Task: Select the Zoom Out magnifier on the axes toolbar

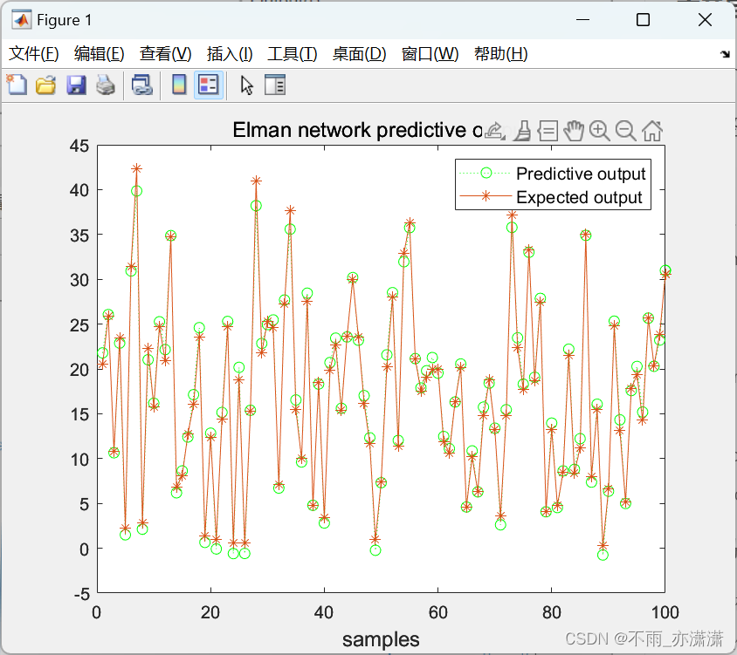Action: coord(625,131)
